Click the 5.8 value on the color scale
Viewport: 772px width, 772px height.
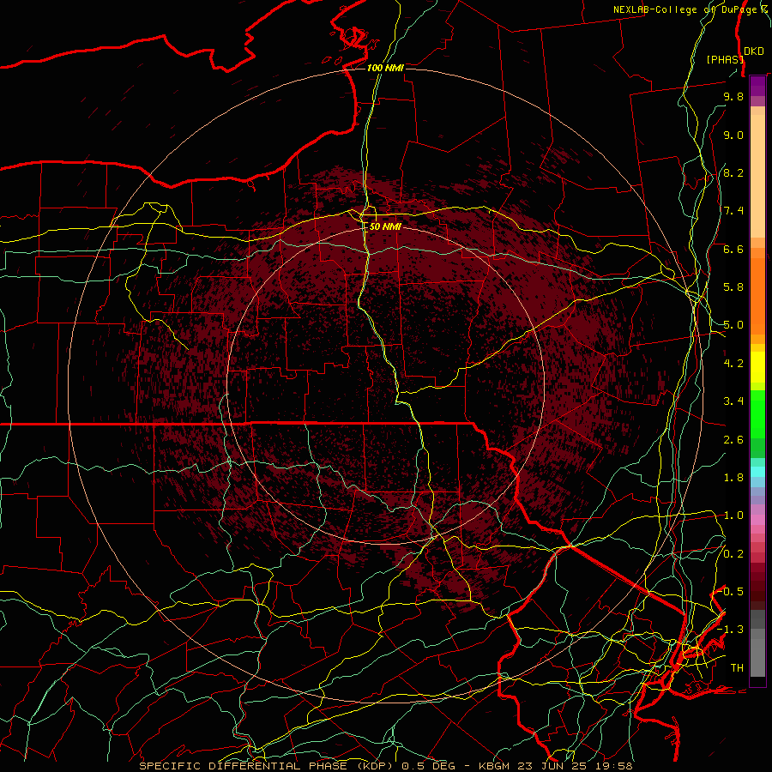[x=733, y=287]
